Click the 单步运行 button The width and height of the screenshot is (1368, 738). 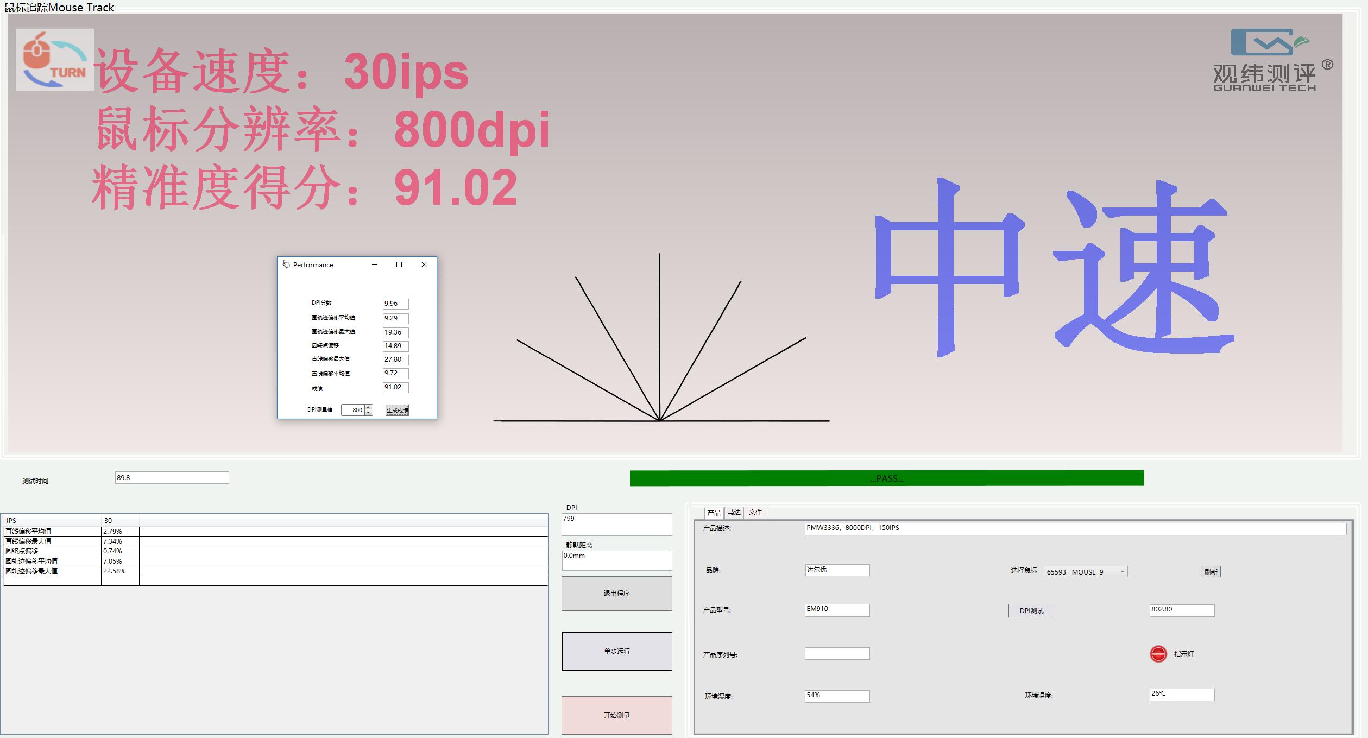pyautogui.click(x=616, y=651)
